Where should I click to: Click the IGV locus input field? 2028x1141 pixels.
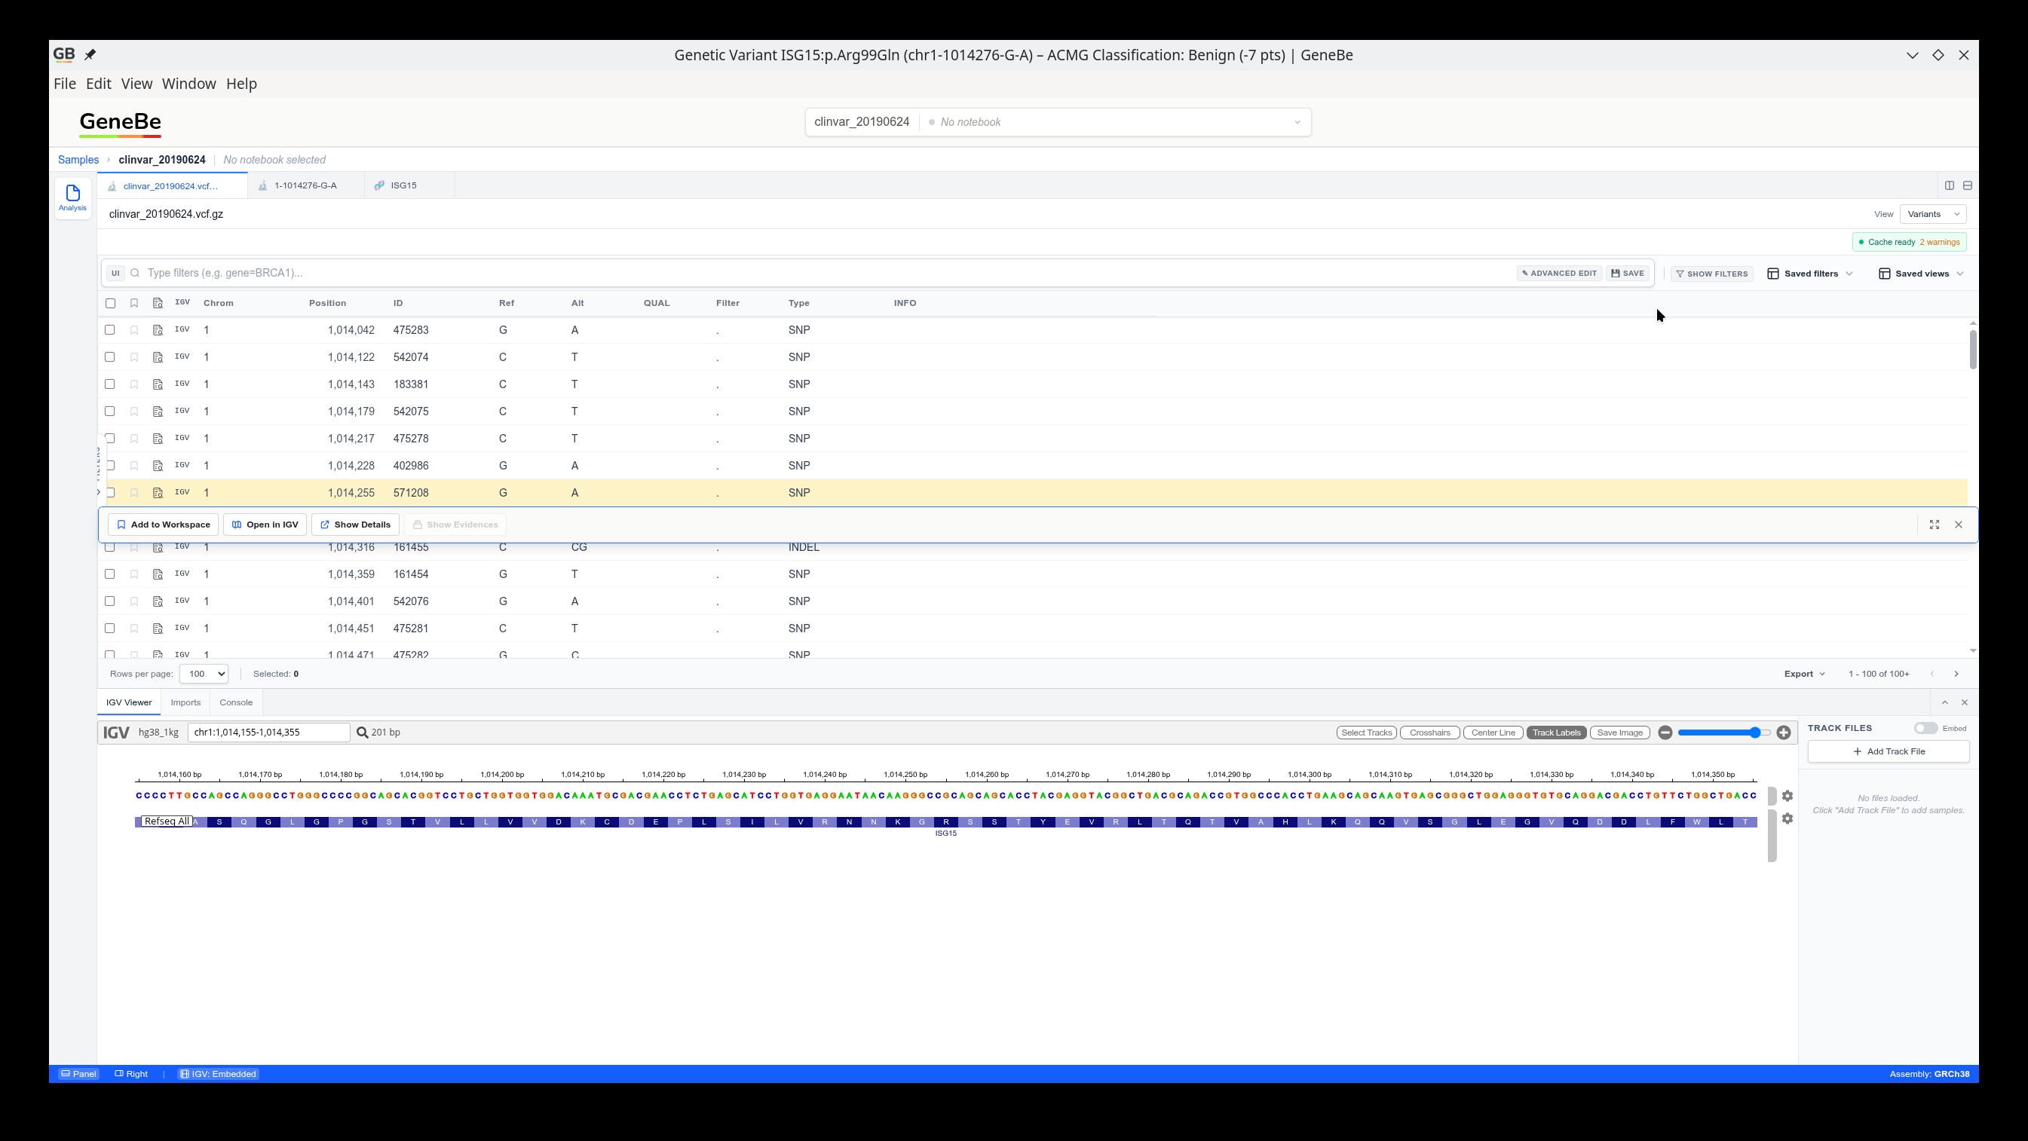tap(268, 733)
